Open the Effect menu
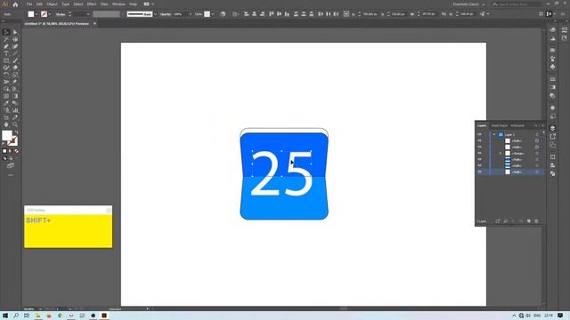570x320 pixels. point(92,4)
